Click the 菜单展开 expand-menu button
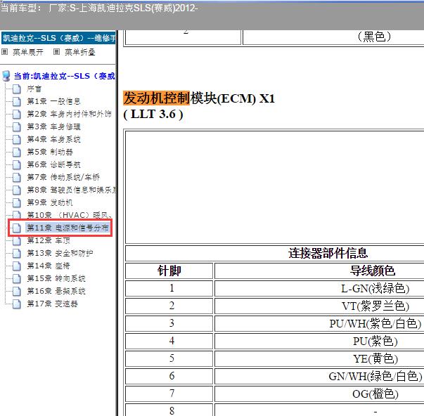 (28, 52)
